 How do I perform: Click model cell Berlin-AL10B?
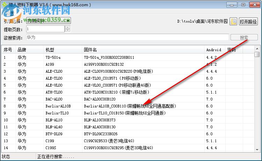click(x=58, y=106)
